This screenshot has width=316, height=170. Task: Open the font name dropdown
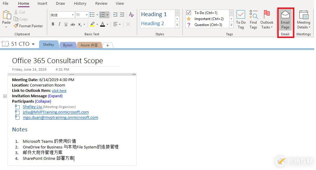coord(73,15)
